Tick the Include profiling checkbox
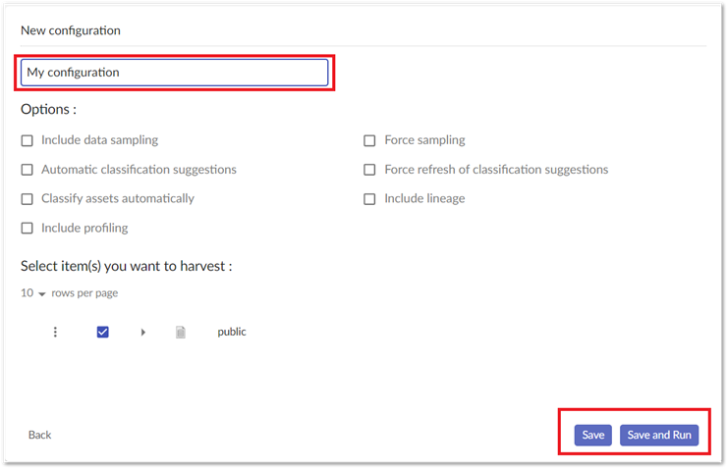This screenshot has height=468, width=727. click(x=28, y=229)
